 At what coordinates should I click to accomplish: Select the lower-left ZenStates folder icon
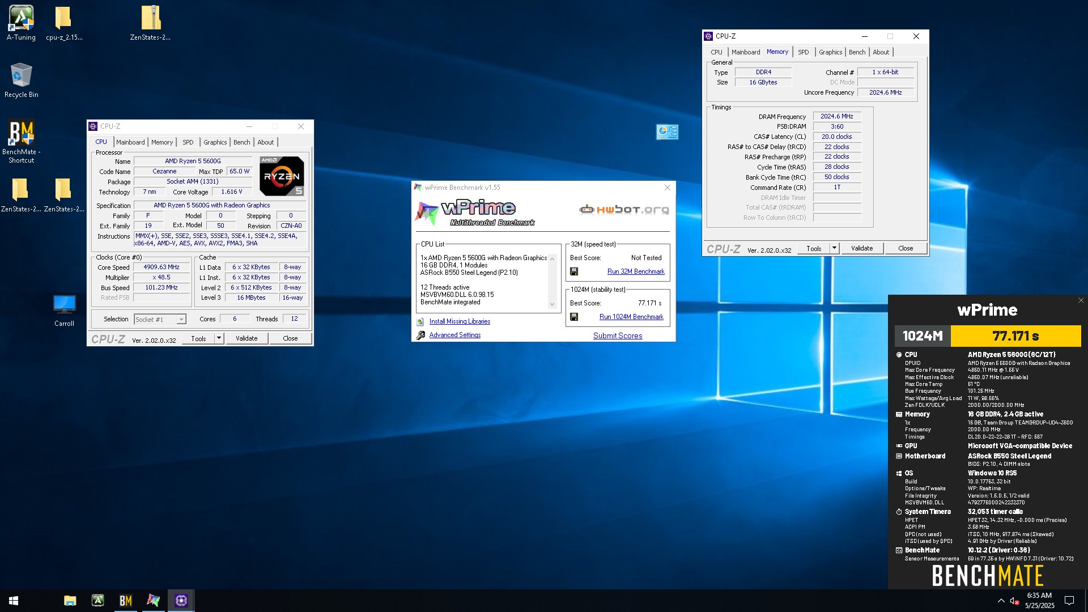coord(21,194)
